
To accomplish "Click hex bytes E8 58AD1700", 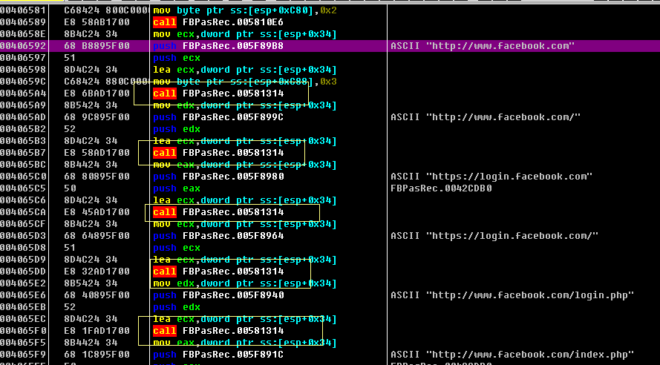I will click(97, 152).
